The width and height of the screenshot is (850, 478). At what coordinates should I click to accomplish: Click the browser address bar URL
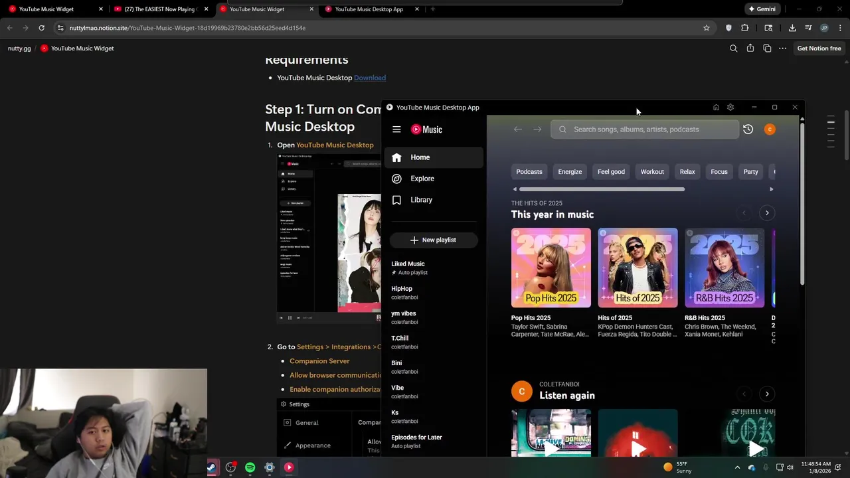pos(187,28)
